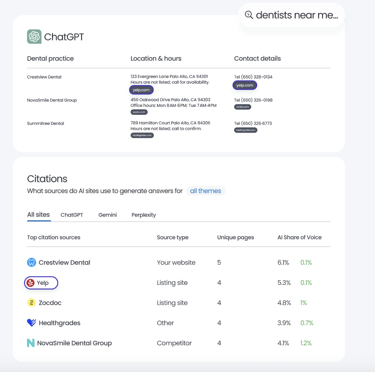Click 'Top citation sources' column header

54,238
